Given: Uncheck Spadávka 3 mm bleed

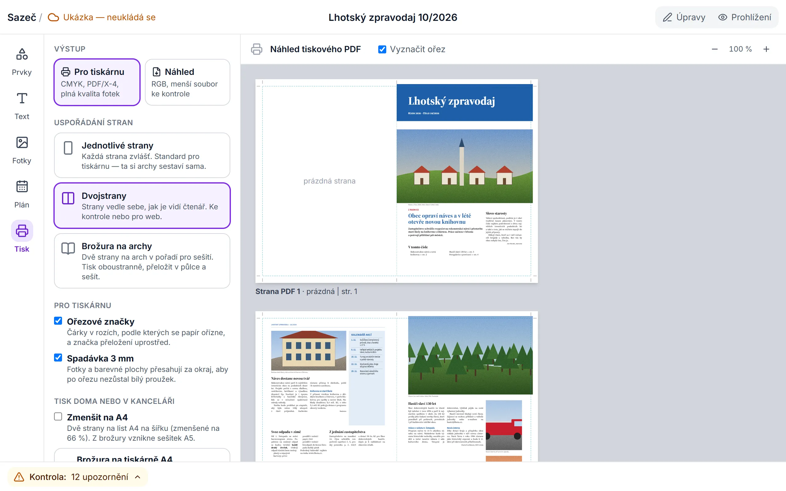Looking at the screenshot, I should point(58,358).
